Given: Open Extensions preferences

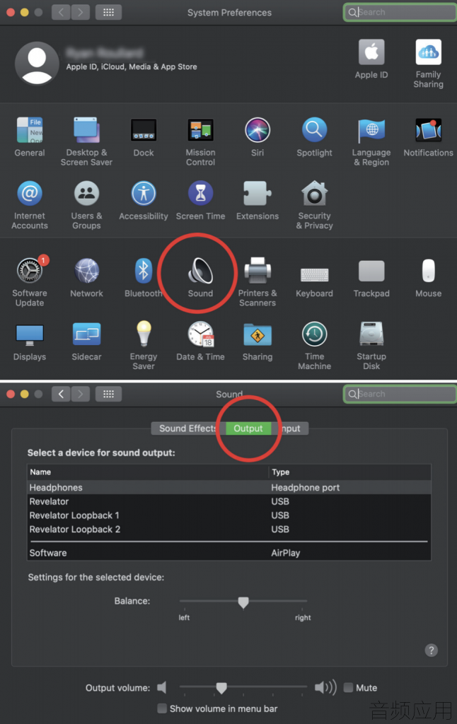Looking at the screenshot, I should [x=258, y=201].
